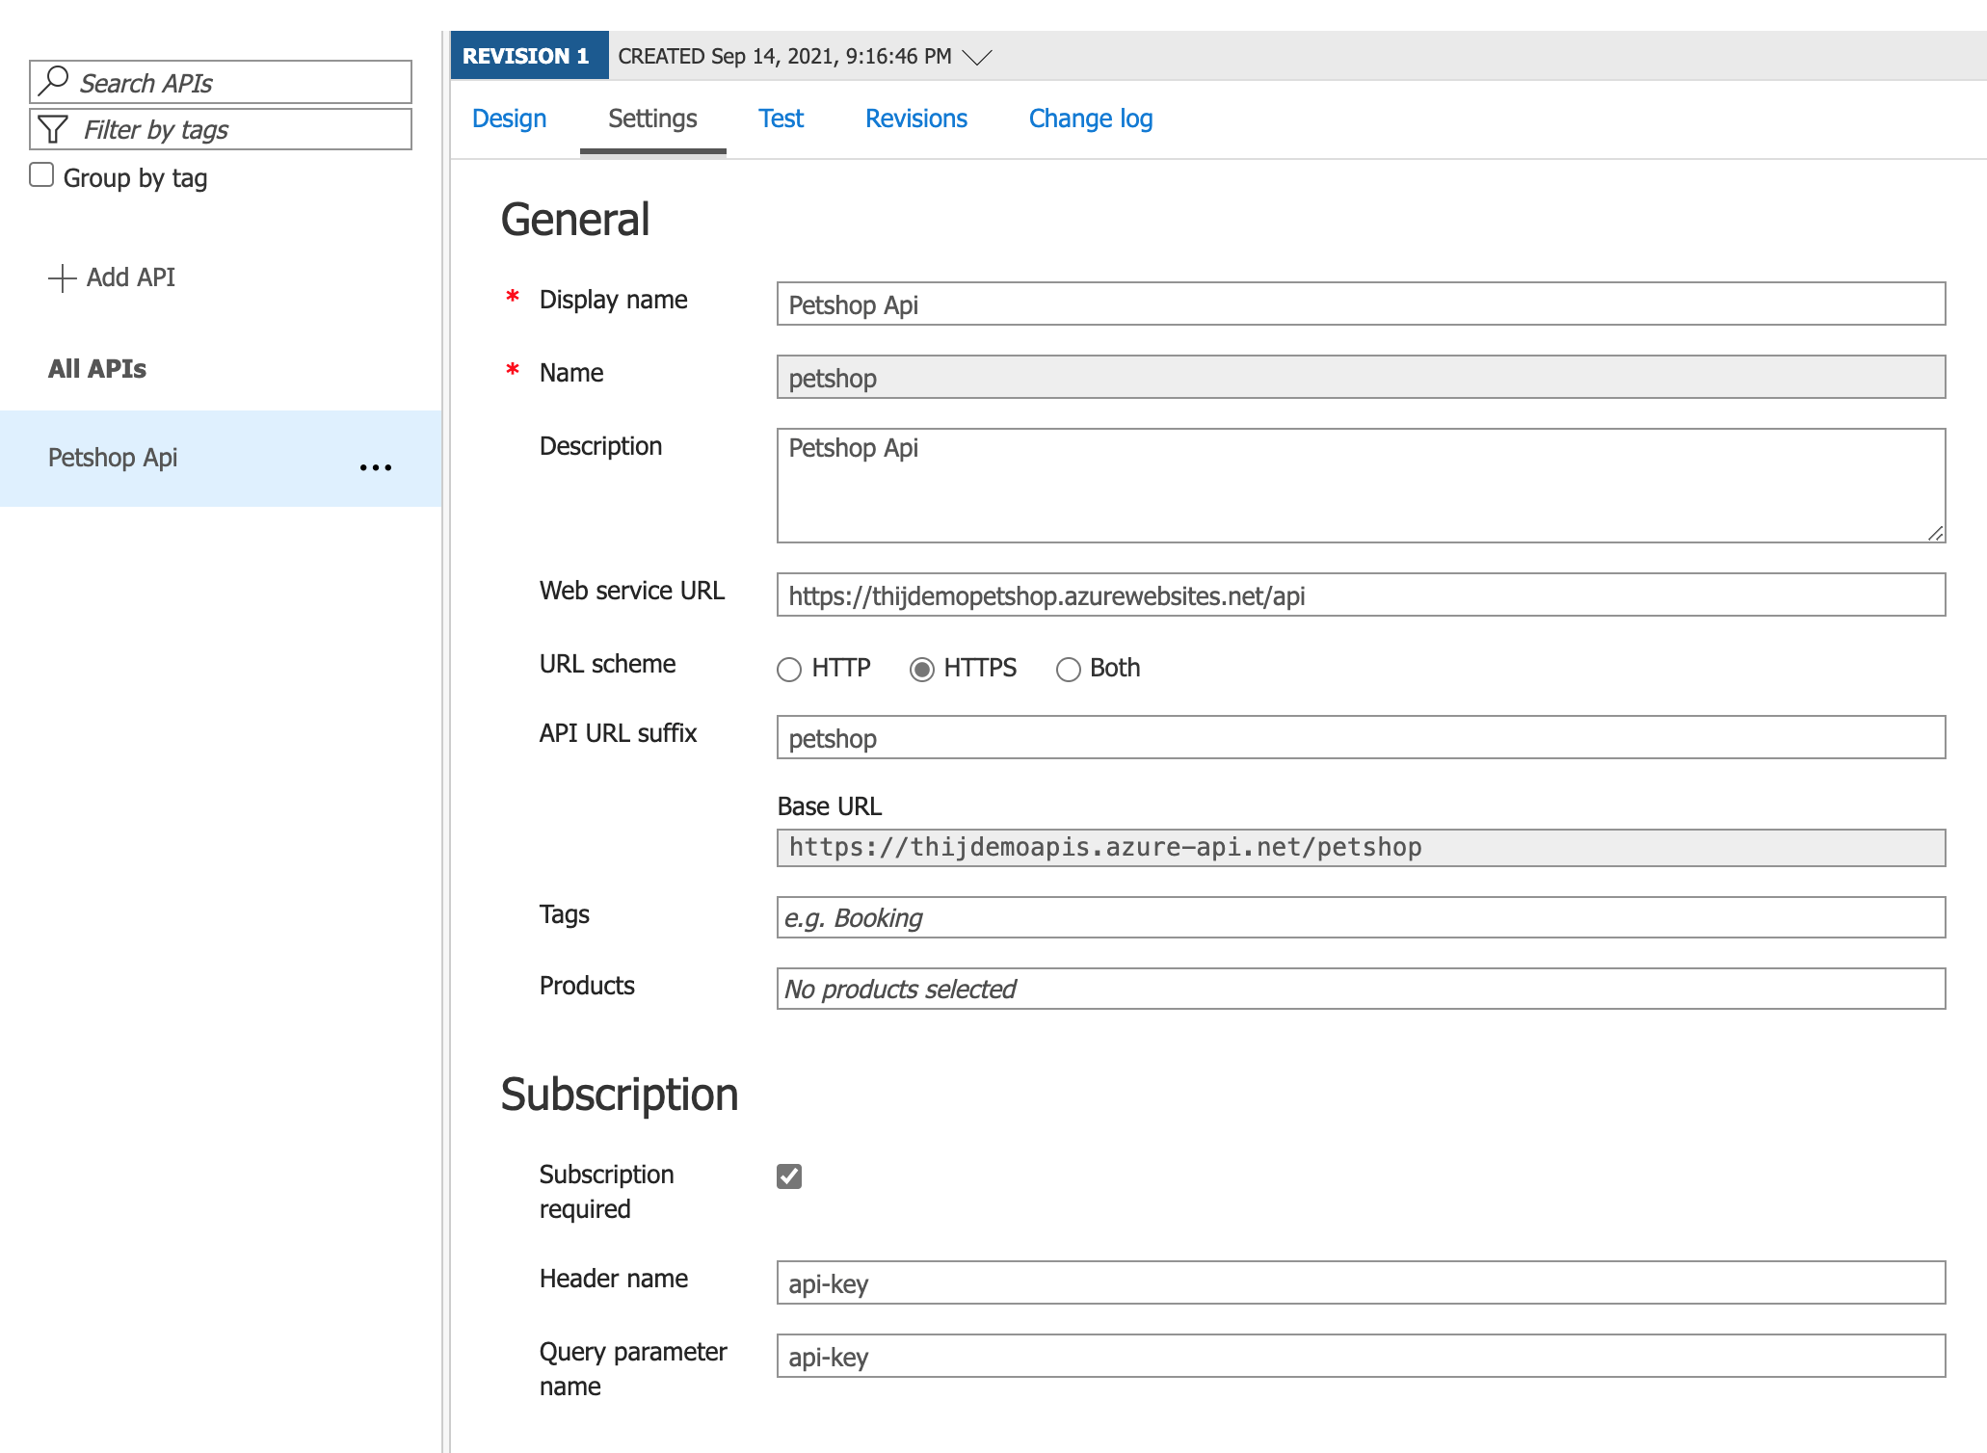Select HTTP URL scheme radio

pos(789,670)
